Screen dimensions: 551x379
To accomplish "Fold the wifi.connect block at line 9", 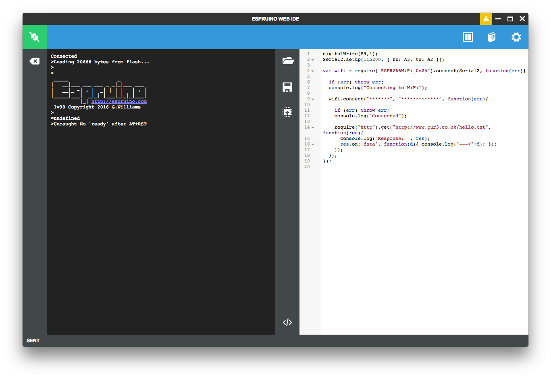I will click(x=313, y=99).
